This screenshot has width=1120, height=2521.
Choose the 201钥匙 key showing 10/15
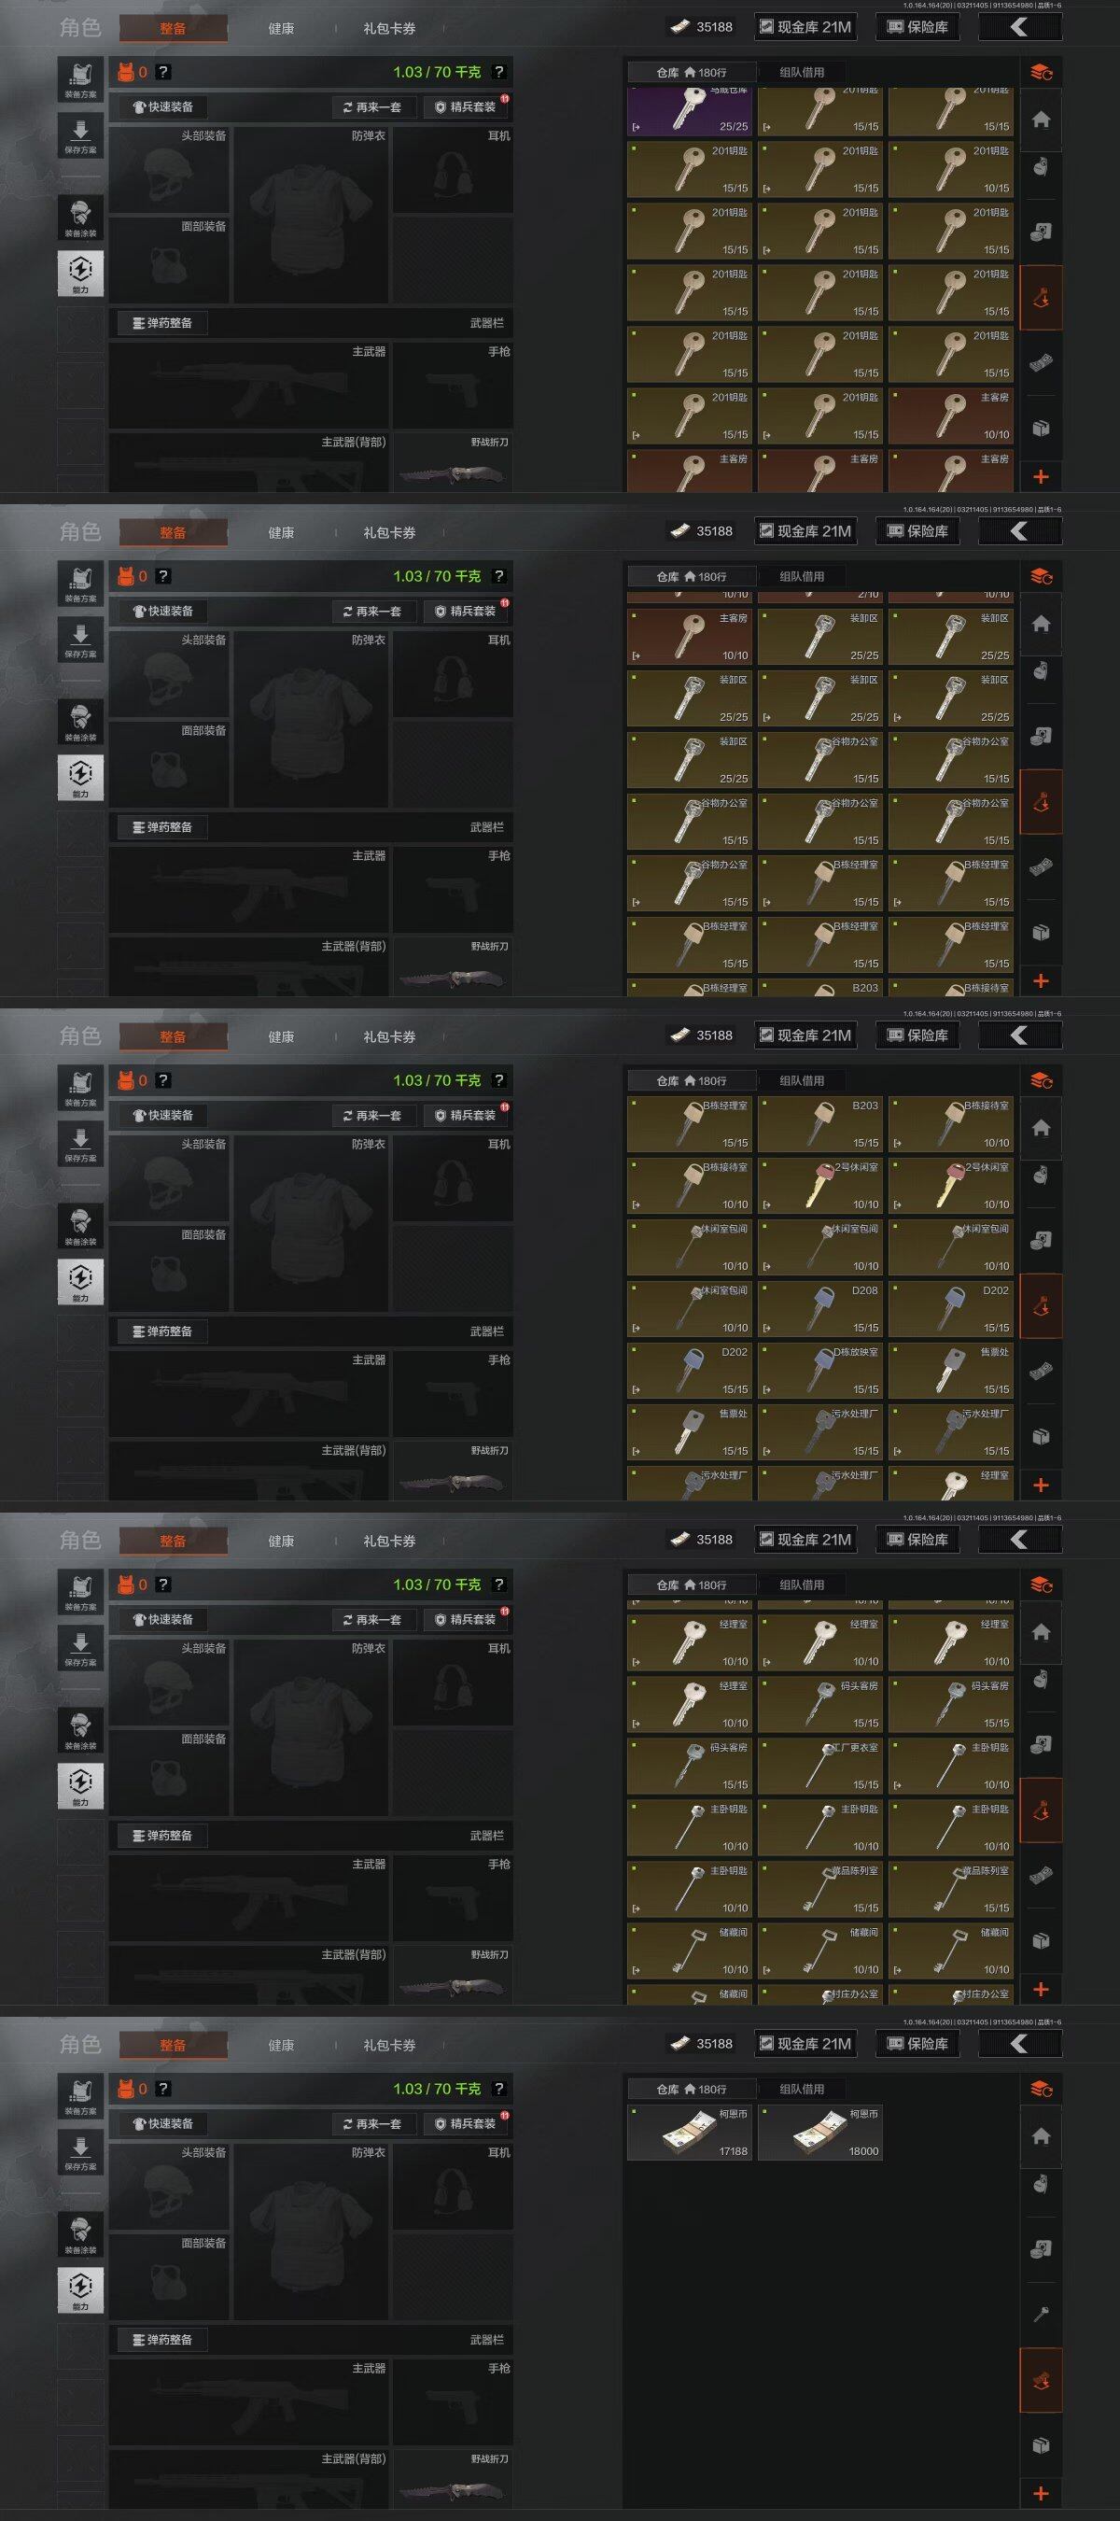[951, 168]
